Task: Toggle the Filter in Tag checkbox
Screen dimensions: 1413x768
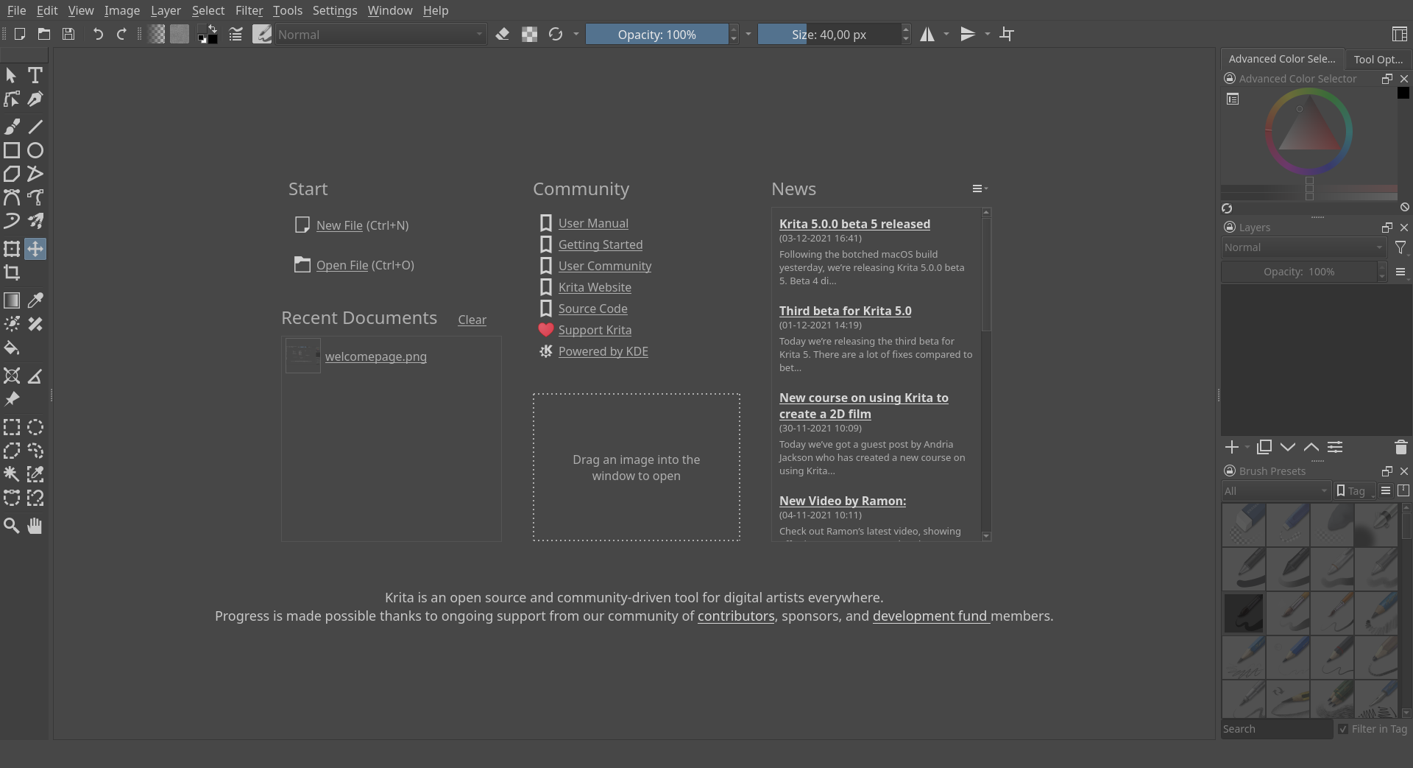Action: pyautogui.click(x=1343, y=729)
